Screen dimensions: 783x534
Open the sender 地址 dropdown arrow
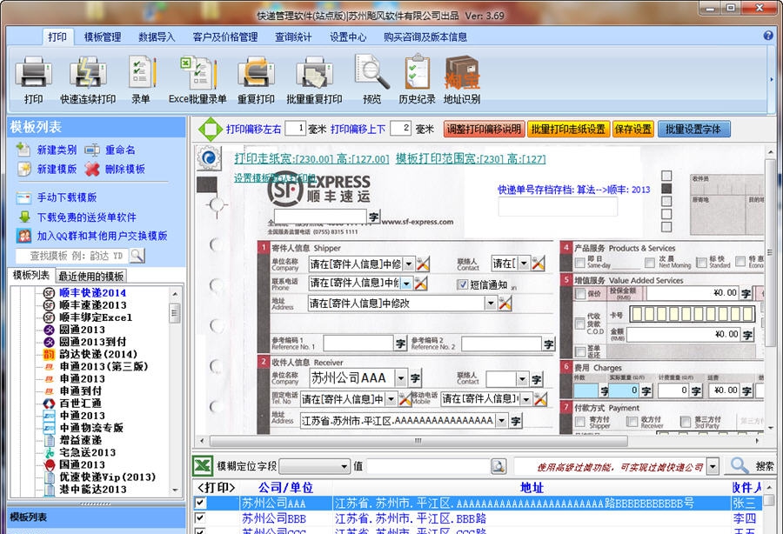[491, 304]
